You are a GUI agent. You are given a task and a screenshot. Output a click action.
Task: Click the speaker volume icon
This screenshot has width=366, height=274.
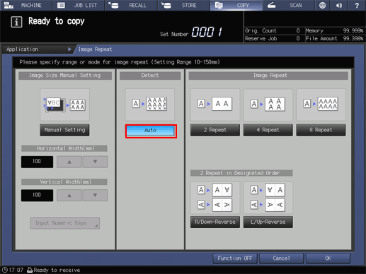(x=339, y=5)
